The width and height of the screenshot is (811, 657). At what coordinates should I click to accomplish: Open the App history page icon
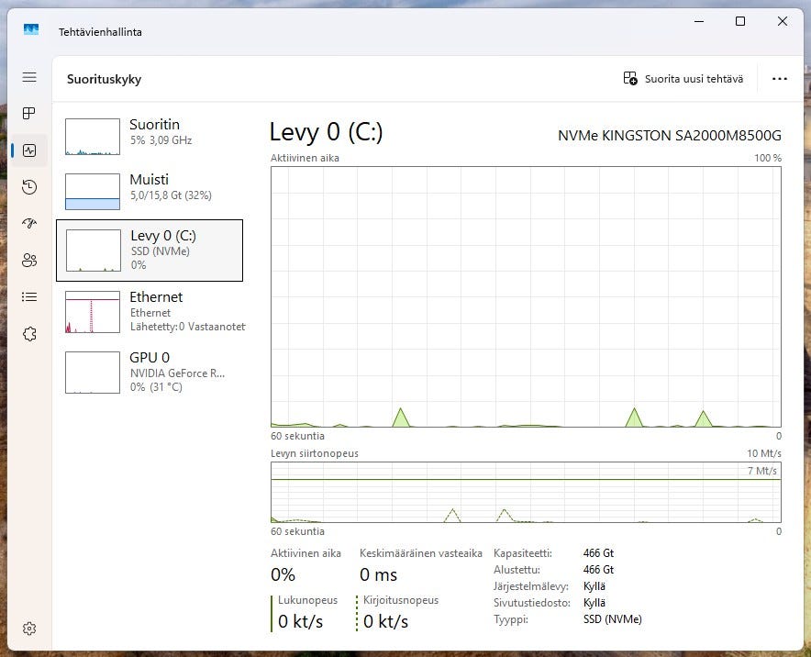(x=29, y=187)
